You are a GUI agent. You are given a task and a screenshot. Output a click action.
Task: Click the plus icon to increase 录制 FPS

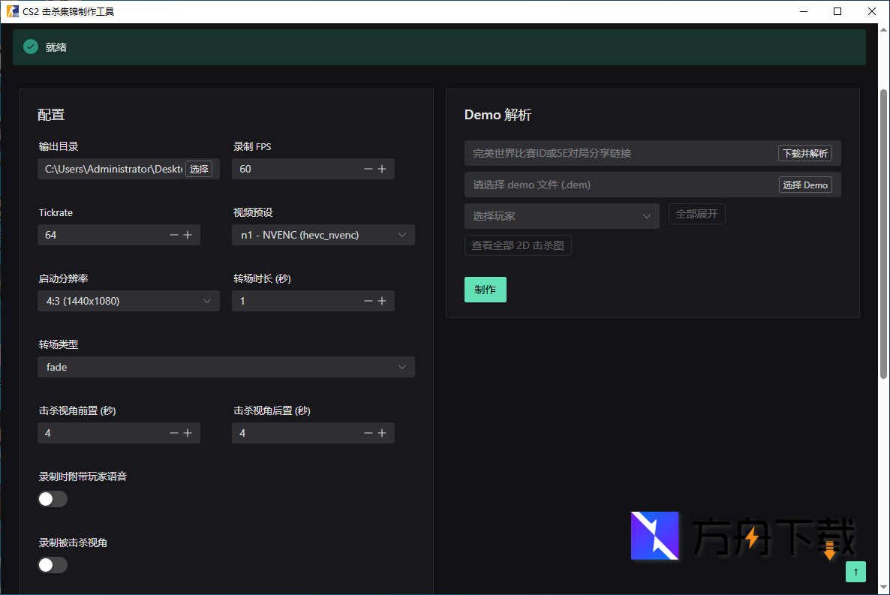[381, 168]
